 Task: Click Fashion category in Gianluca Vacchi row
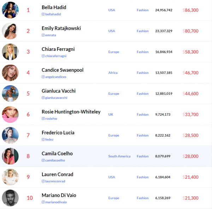(143, 94)
